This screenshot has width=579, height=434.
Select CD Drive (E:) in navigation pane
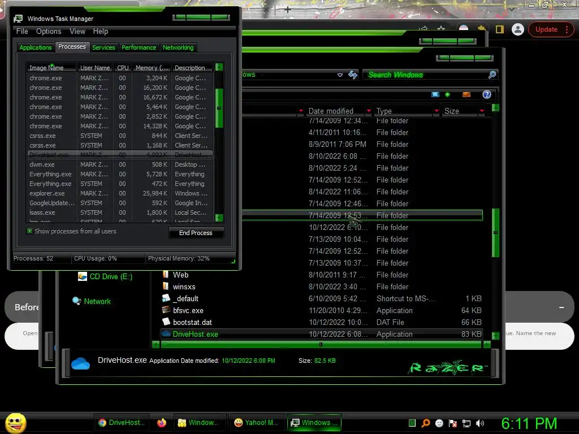tap(105, 276)
